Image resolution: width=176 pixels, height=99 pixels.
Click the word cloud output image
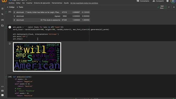pyautogui.click(x=37, y=57)
